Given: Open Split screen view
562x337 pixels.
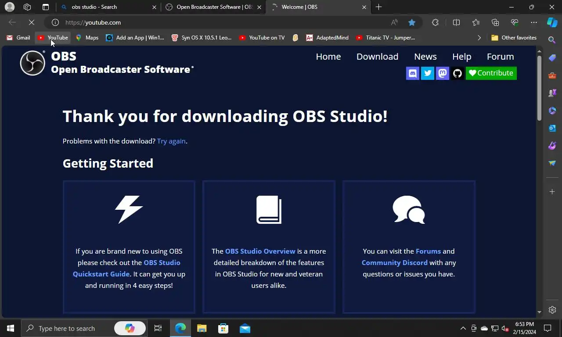Looking at the screenshot, I should tap(456, 22).
